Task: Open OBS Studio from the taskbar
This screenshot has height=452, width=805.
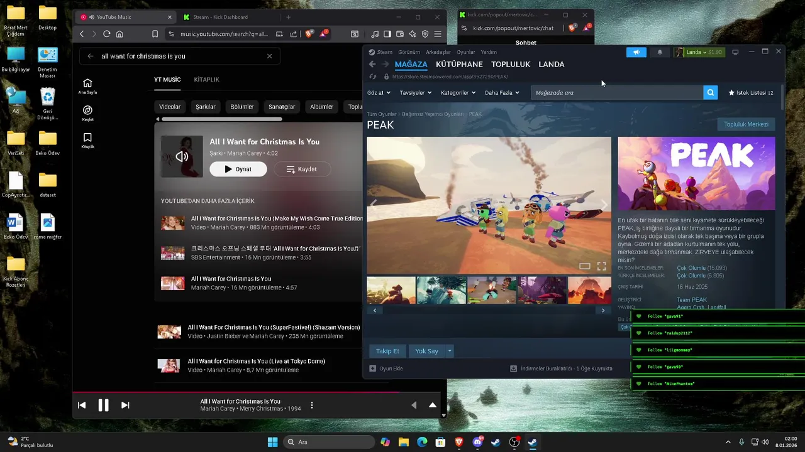Action: point(514,442)
